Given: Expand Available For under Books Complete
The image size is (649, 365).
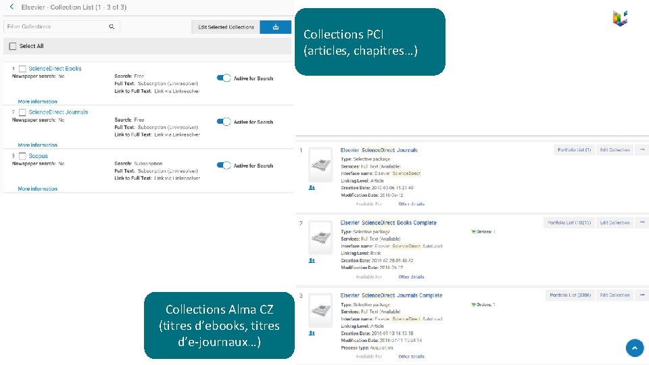Looking at the screenshot, I should 368,277.
